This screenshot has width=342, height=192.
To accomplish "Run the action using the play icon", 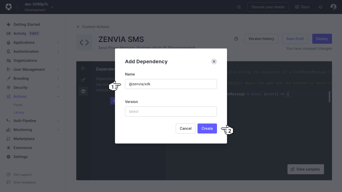I will [x=83, y=68].
